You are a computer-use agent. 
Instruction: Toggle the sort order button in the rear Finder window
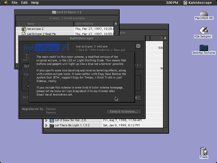point(165,38)
